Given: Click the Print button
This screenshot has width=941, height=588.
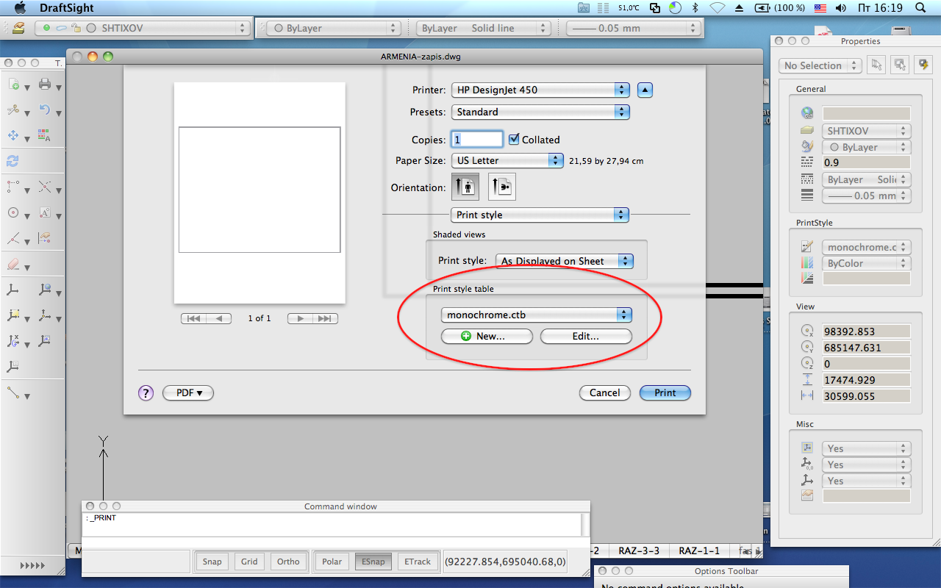Looking at the screenshot, I should (x=665, y=392).
